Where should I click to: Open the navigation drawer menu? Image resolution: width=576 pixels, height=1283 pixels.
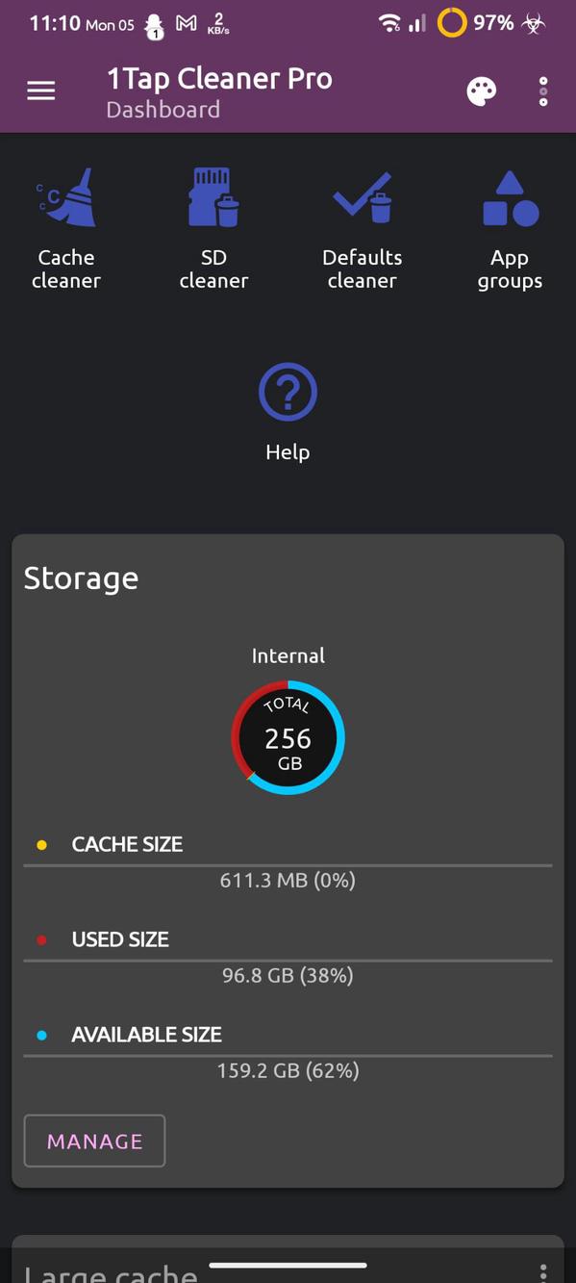40,90
